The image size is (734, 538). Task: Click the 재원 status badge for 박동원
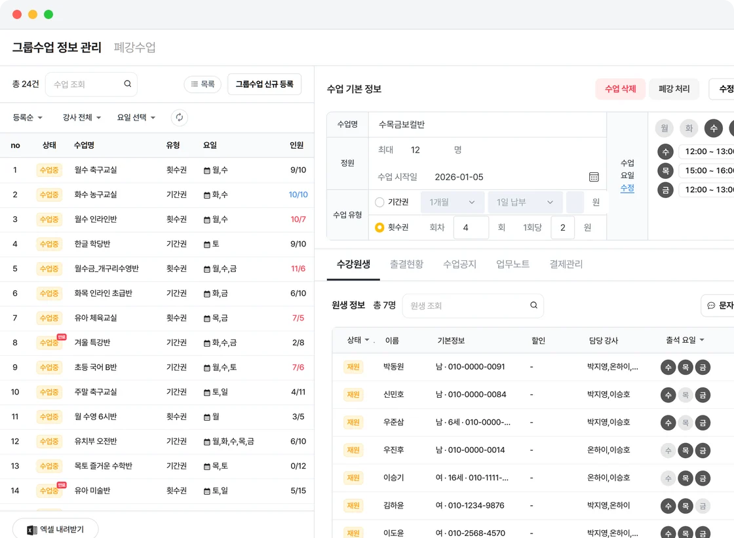point(353,367)
